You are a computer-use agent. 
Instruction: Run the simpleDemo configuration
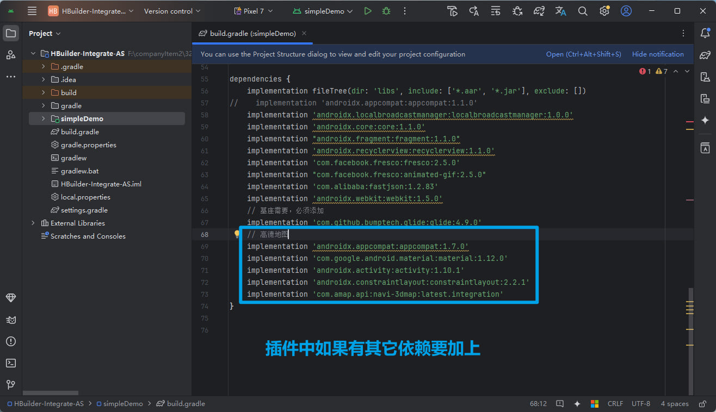coord(368,11)
